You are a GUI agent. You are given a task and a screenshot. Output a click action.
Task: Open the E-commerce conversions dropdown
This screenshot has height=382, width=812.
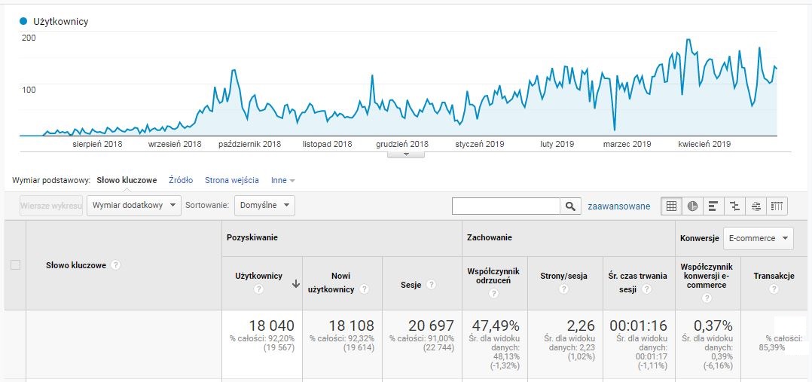point(758,238)
